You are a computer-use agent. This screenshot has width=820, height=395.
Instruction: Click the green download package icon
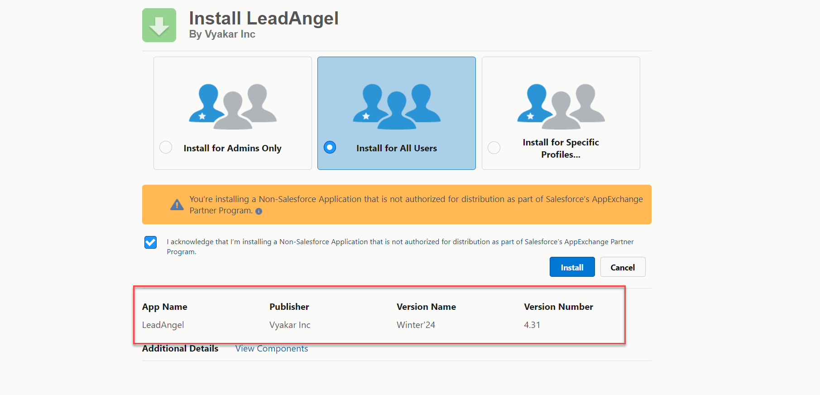pyautogui.click(x=159, y=25)
